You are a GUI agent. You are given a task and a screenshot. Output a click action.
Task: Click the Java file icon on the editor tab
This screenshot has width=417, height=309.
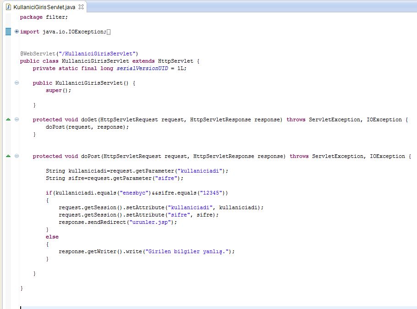tap(8, 7)
